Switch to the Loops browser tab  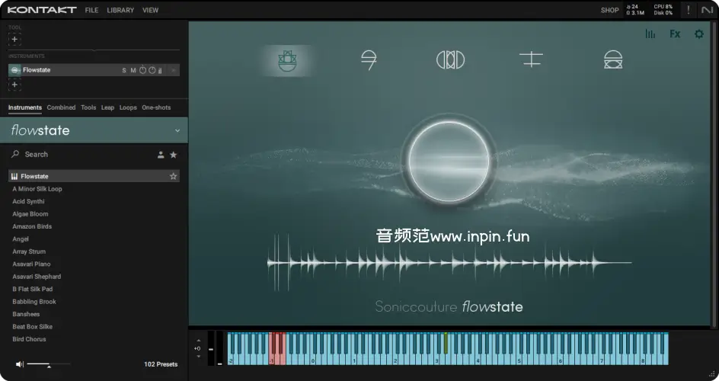pyautogui.click(x=128, y=107)
